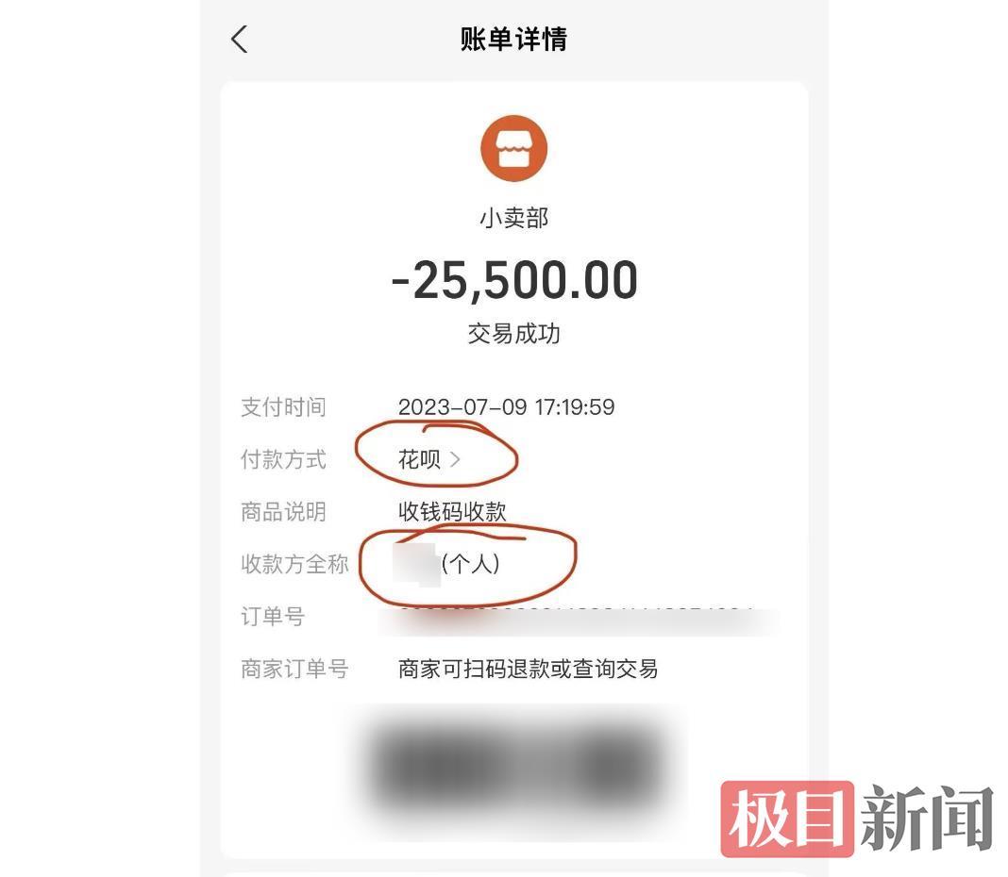Tap the back arrow icon

tap(239, 40)
